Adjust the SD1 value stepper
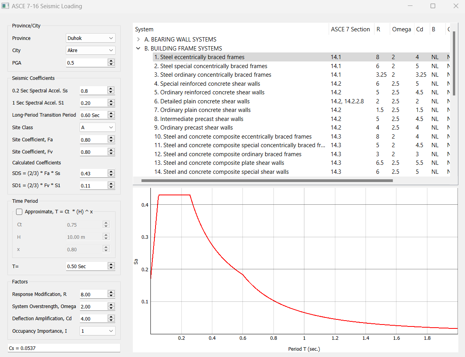Viewport: 465px width, 357px height. click(111, 186)
